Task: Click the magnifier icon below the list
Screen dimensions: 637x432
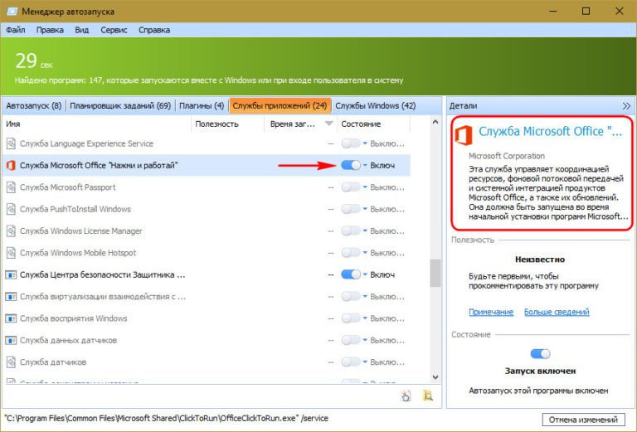Action: click(428, 396)
